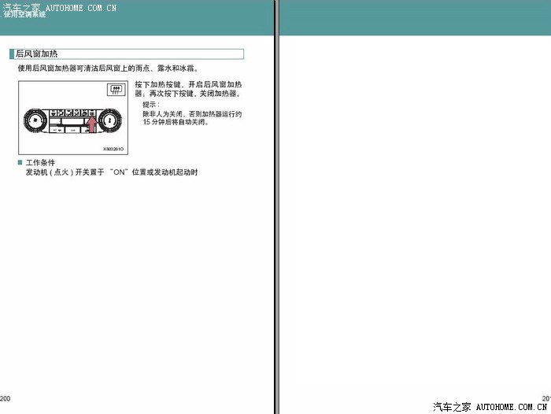This screenshot has width=551, height=414.
Task: Click the A/C button on panel diagram
Action: click(56, 131)
